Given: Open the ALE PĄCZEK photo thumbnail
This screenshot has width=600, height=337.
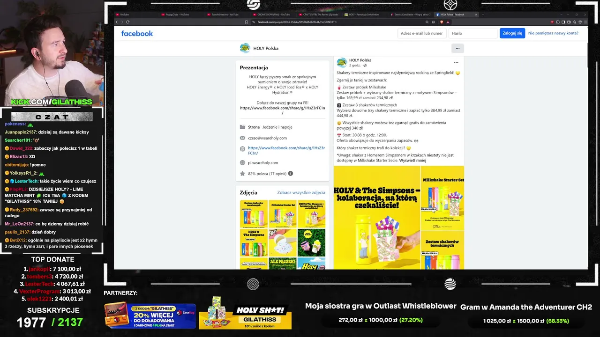Looking at the screenshot, I should (283, 263).
